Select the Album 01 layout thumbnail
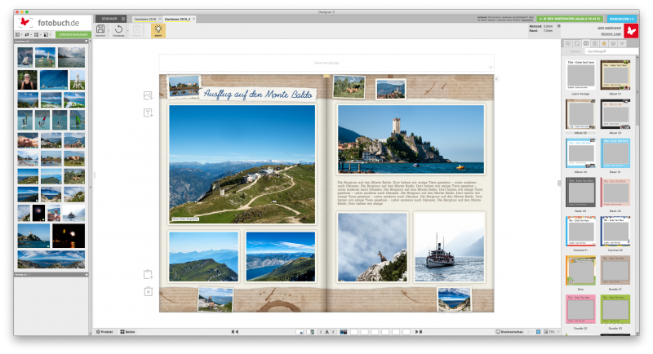This screenshot has width=653, height=354. pyautogui.click(x=615, y=77)
